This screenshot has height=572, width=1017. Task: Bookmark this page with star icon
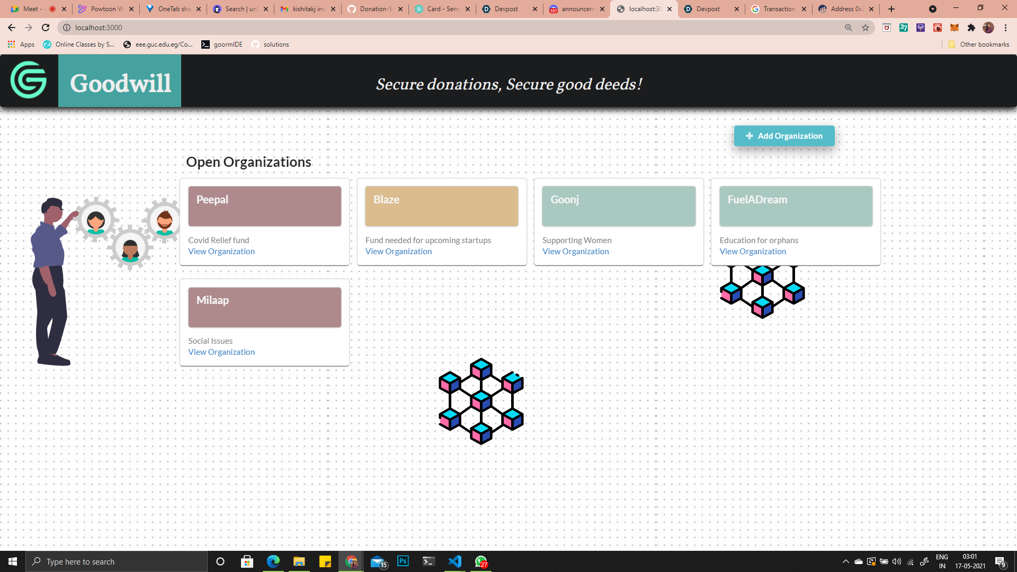866,28
